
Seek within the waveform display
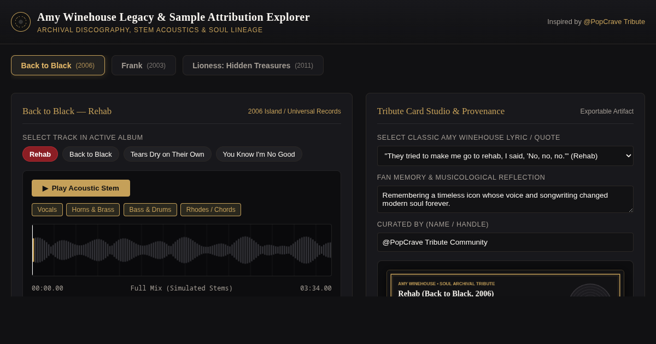click(x=181, y=250)
